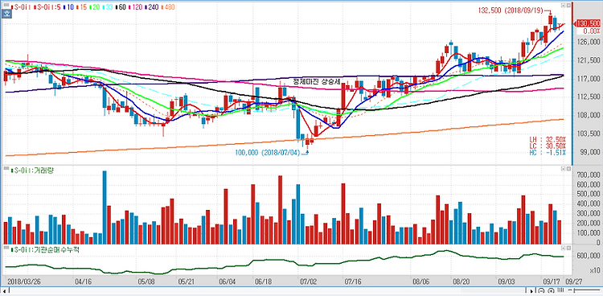Select the green 20-day moving average legend
This screenshot has height=296, width=603.
click(95, 7)
